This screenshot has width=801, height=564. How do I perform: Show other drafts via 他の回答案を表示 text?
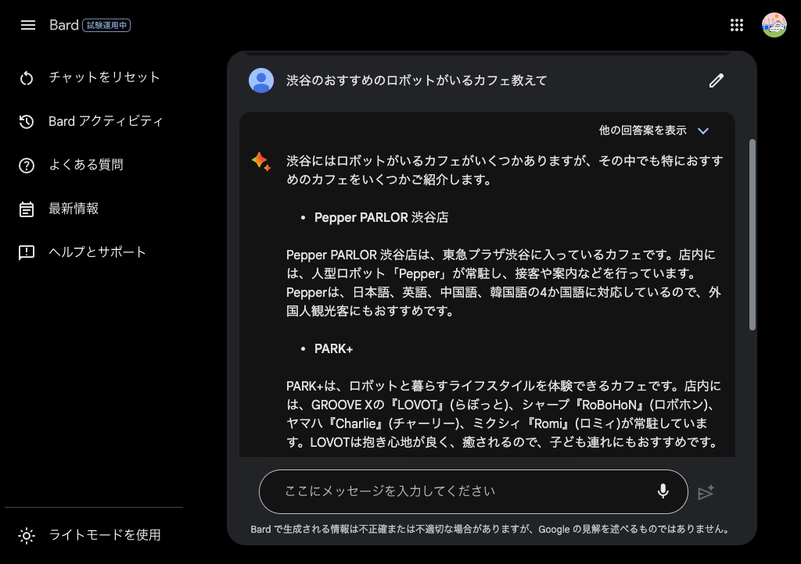[642, 130]
